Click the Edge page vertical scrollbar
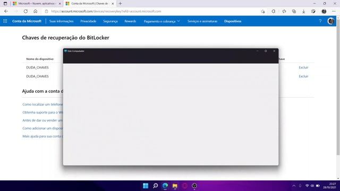Viewport: 340px width, 191px height. point(338,86)
